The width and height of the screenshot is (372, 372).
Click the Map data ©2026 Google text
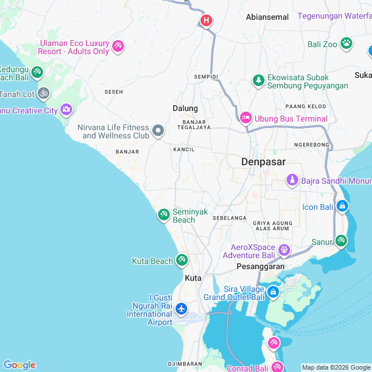click(337, 368)
